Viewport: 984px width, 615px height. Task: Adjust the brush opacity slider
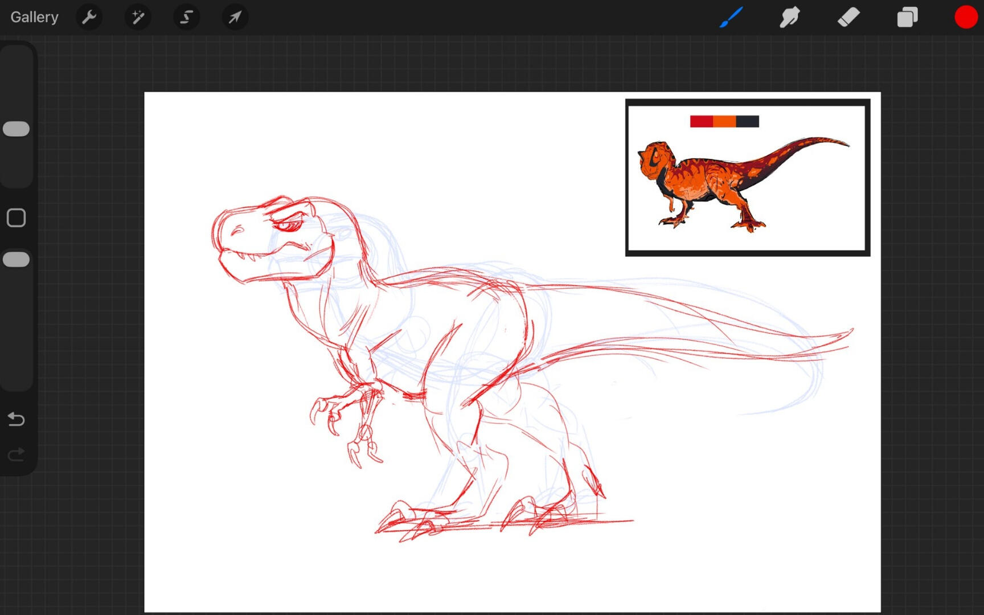(17, 259)
